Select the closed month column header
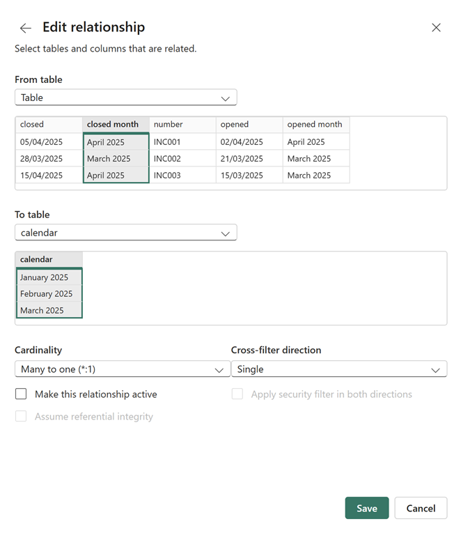The height and width of the screenshot is (533, 461). (x=116, y=125)
